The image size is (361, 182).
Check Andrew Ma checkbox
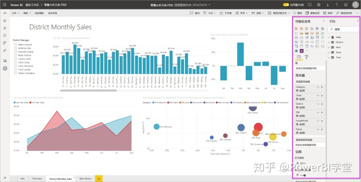15,48
